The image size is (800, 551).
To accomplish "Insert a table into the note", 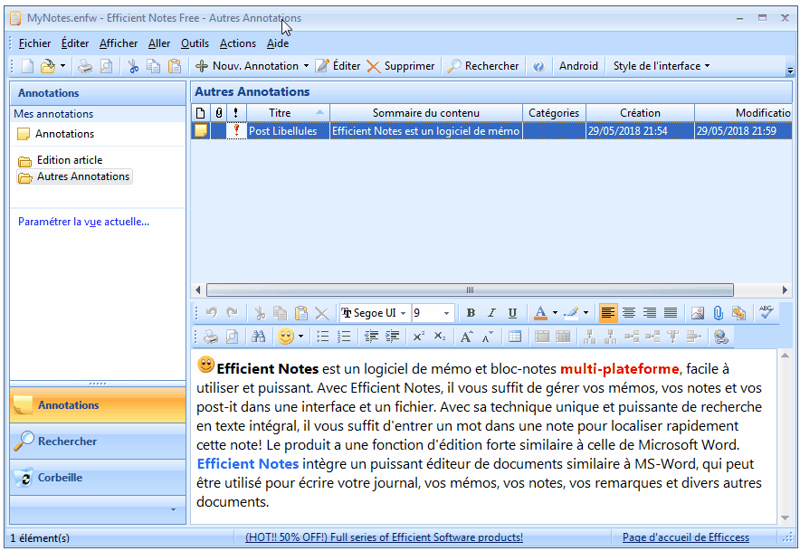I will 515,337.
